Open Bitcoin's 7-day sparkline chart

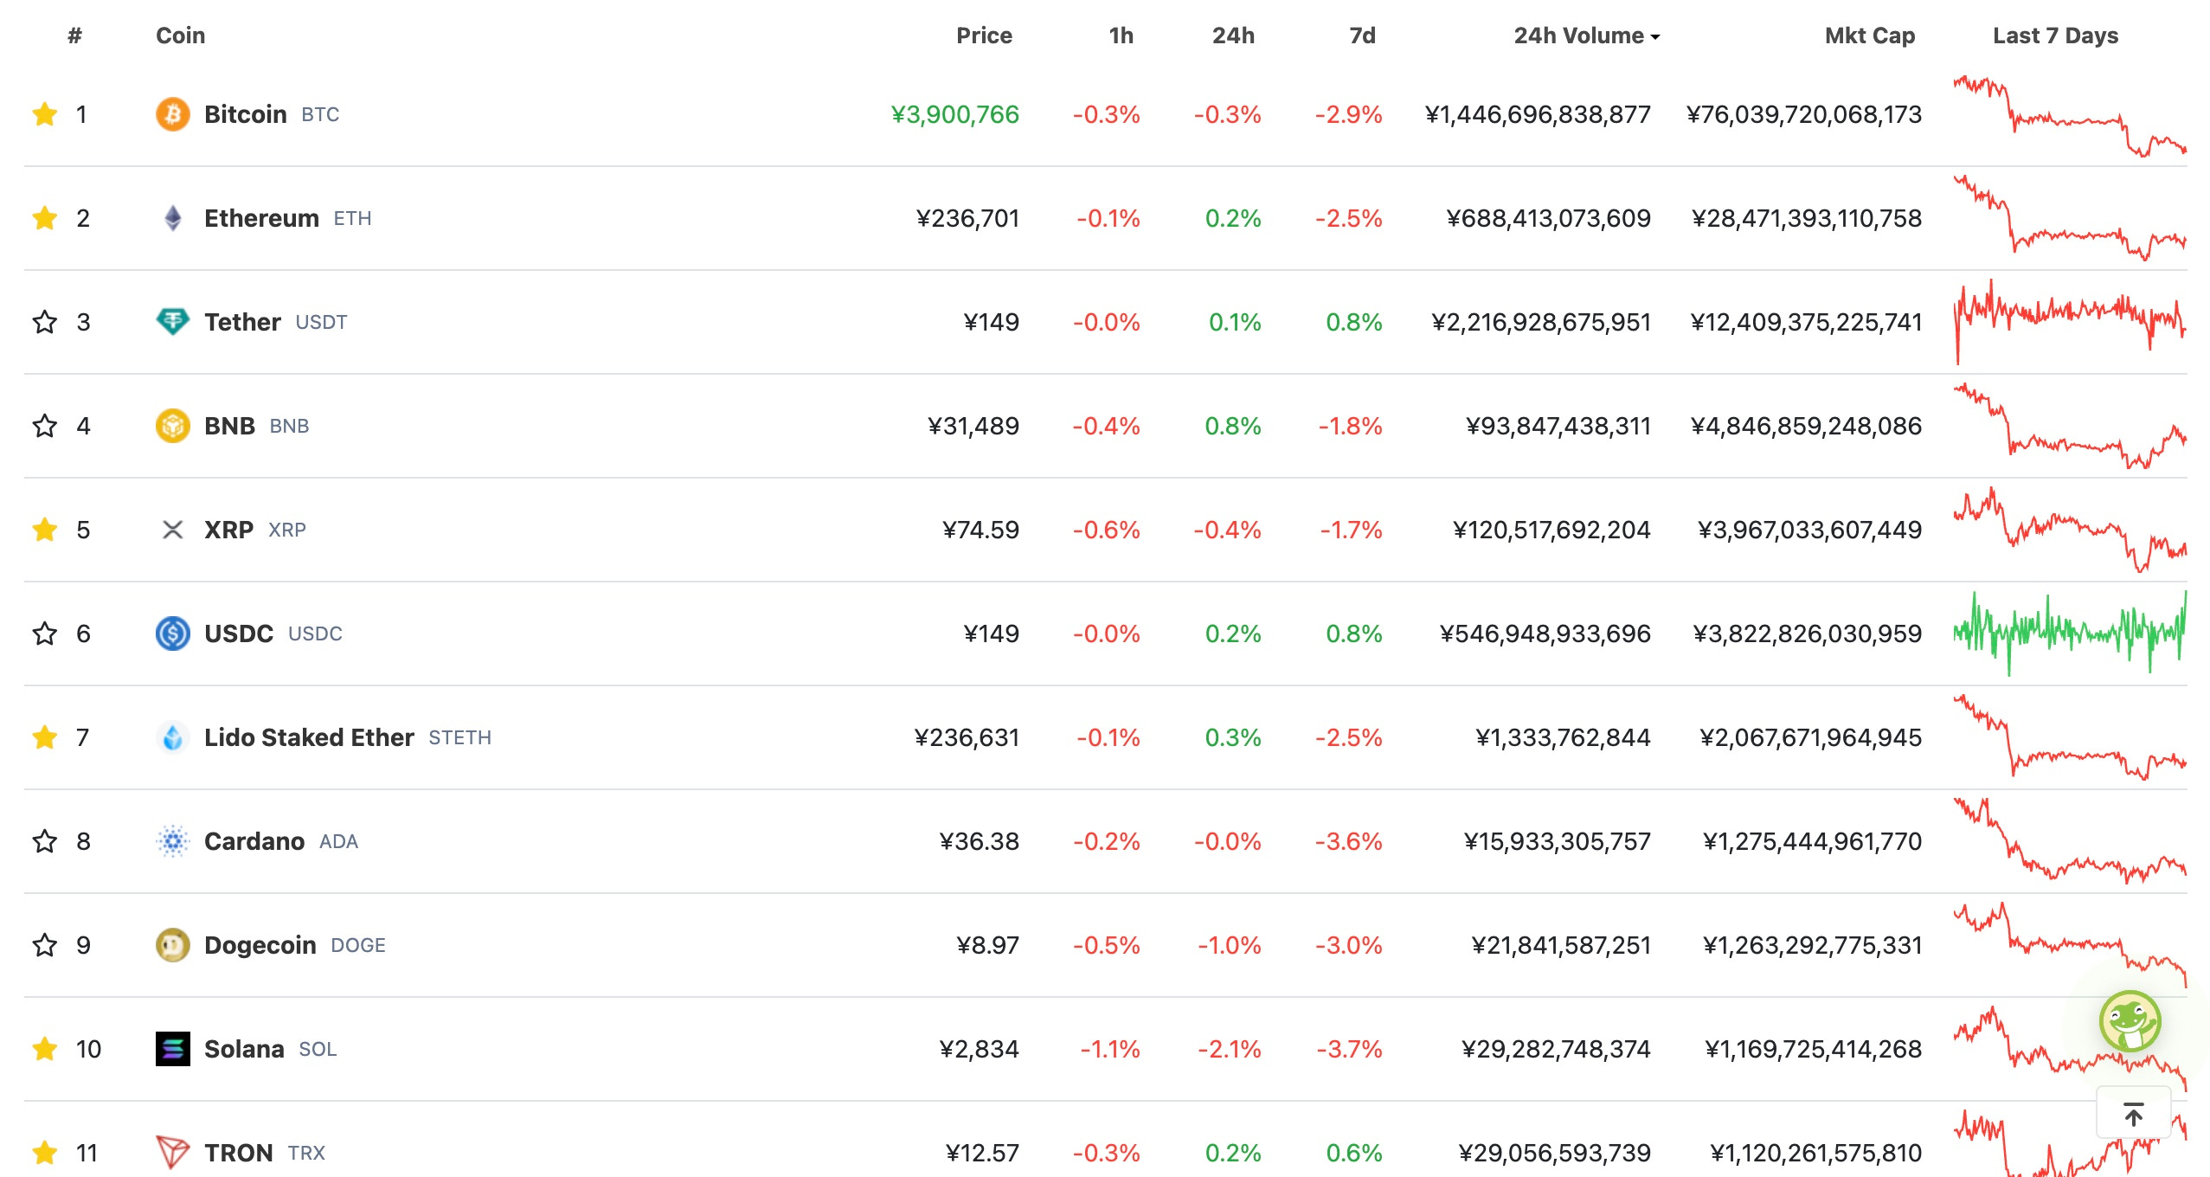2070,116
